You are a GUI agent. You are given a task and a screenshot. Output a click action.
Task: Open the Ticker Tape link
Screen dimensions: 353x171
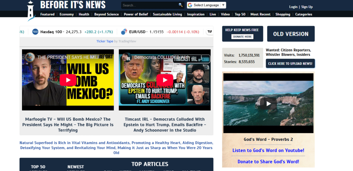click(x=105, y=41)
